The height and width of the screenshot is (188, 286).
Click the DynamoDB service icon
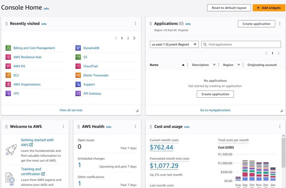pyautogui.click(x=78, y=48)
